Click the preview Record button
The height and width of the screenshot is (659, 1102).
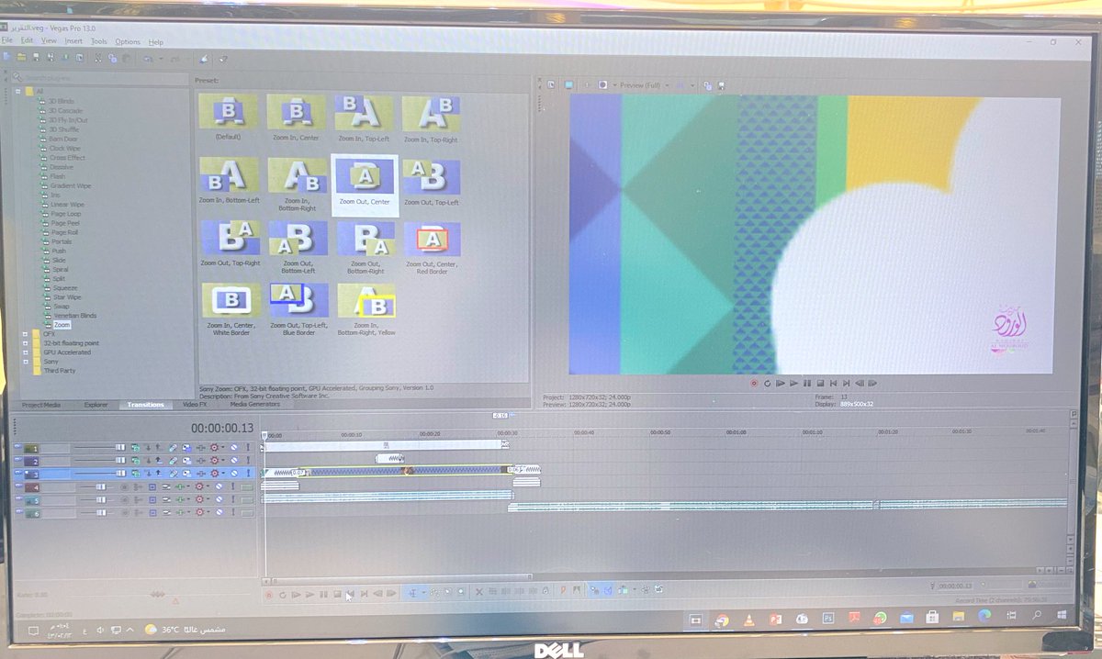click(754, 383)
